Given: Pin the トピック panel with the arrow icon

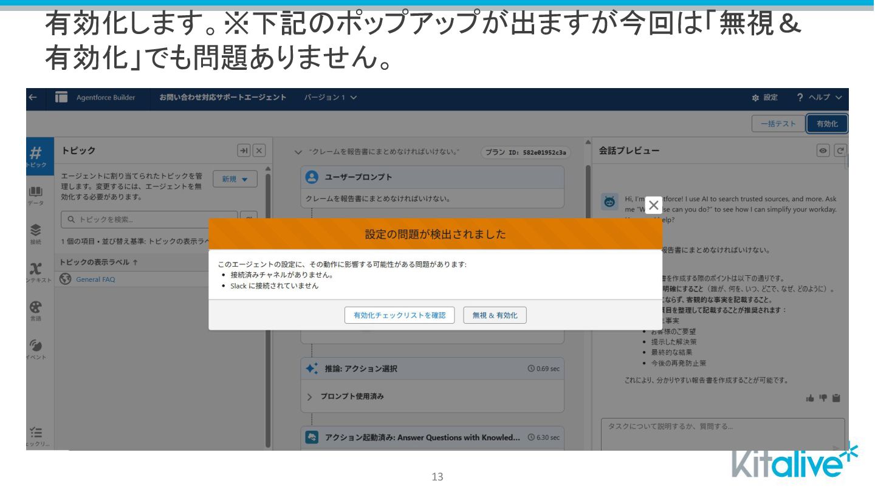Looking at the screenshot, I should pos(244,151).
